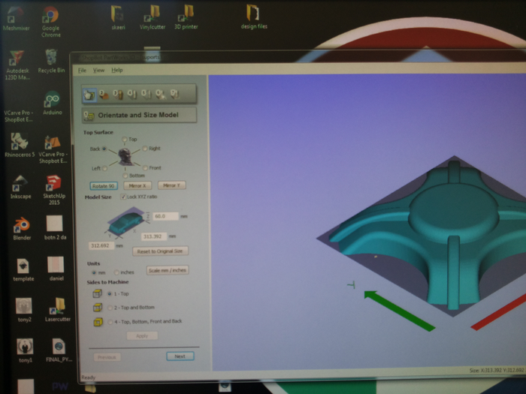The image size is (526, 394).
Task: Click the Y size field showing 312.692
Action: click(101, 245)
